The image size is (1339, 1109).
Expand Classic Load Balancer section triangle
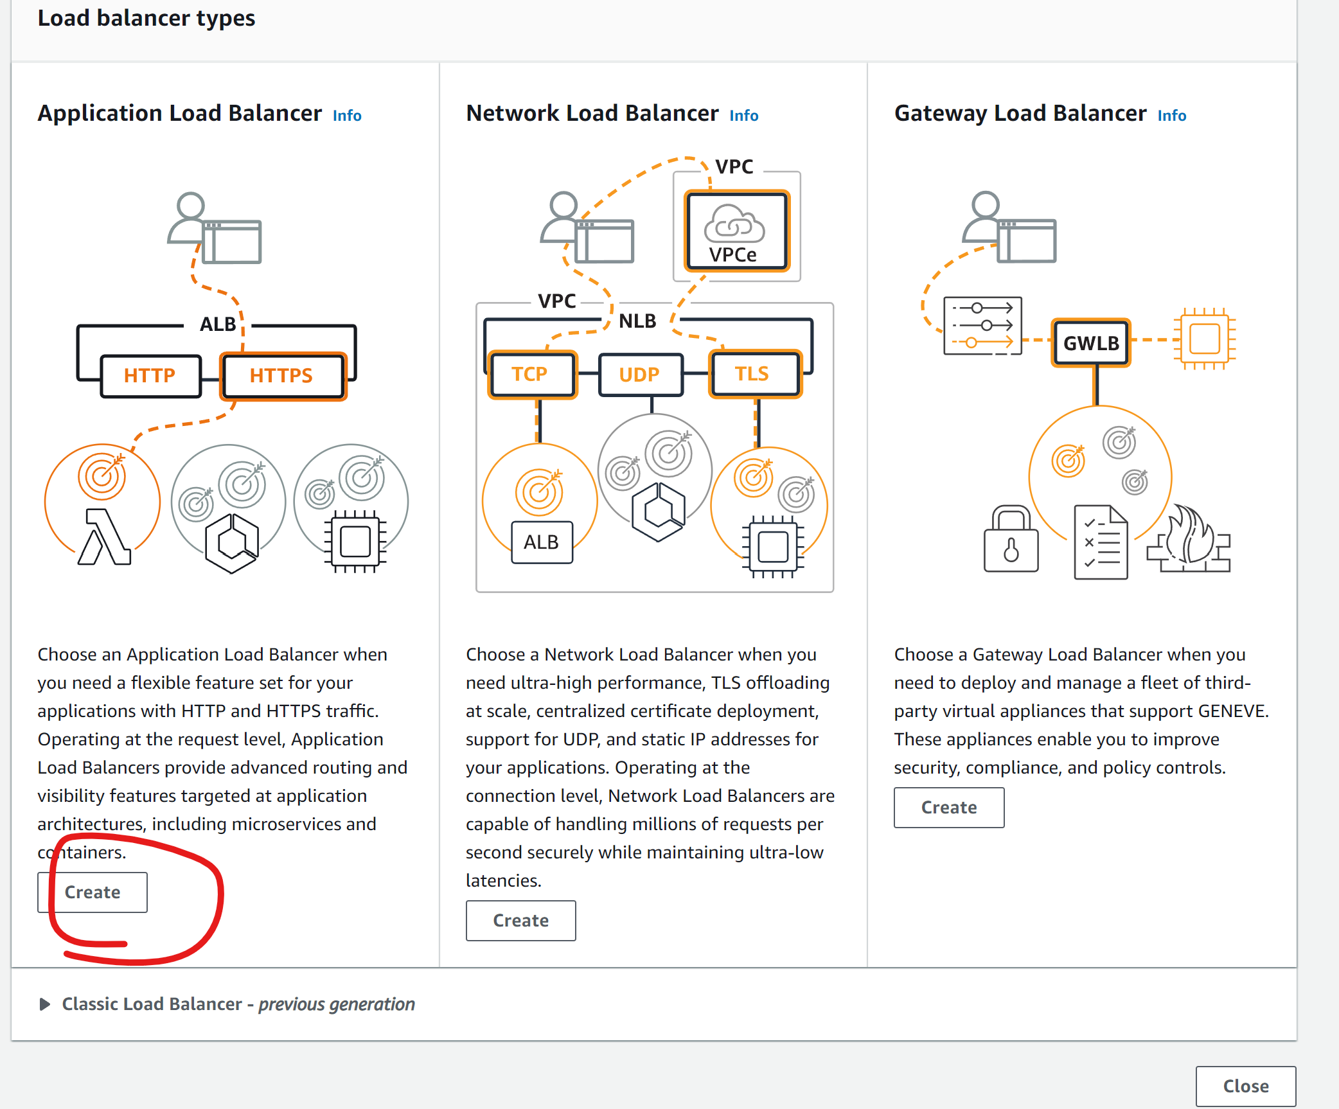pos(44,1004)
